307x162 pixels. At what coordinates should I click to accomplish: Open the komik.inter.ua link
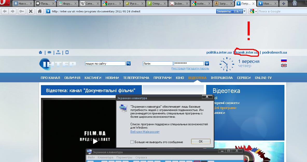coord(247,52)
